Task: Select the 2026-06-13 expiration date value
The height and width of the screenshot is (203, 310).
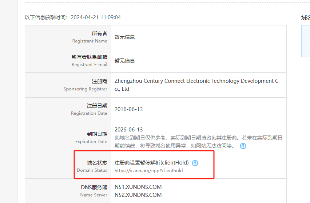Action: click(128, 130)
